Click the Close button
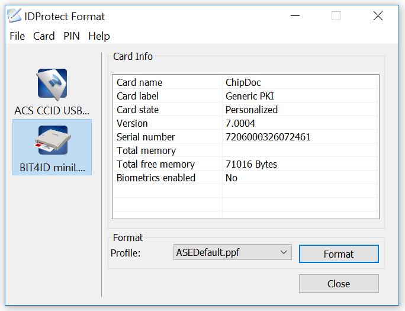 coord(339,284)
